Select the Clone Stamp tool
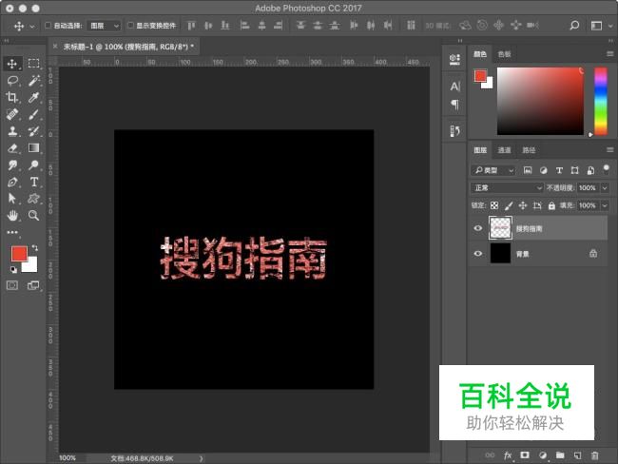 12,131
